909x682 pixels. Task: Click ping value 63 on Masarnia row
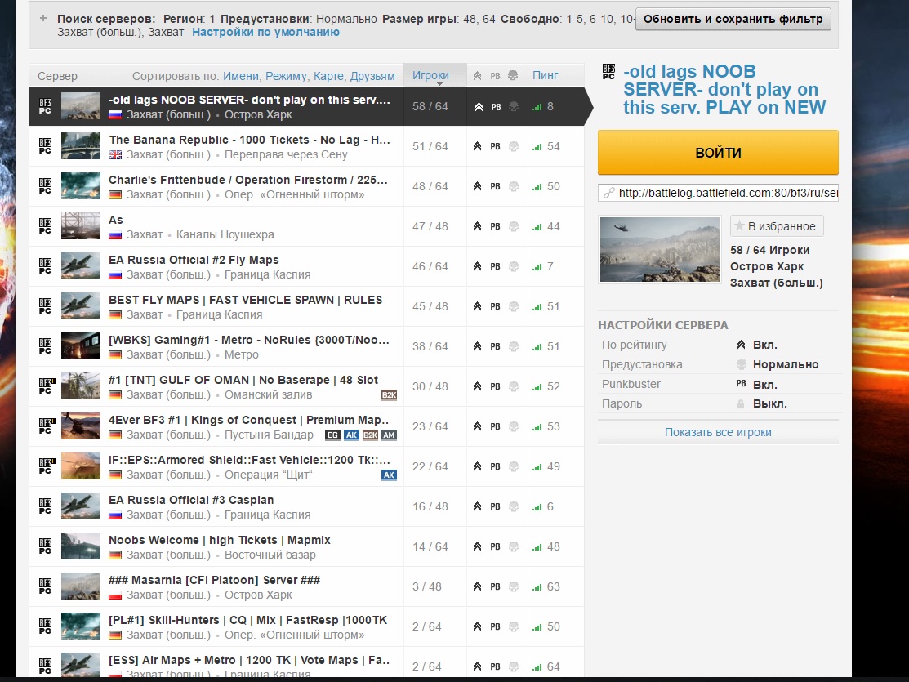(554, 587)
